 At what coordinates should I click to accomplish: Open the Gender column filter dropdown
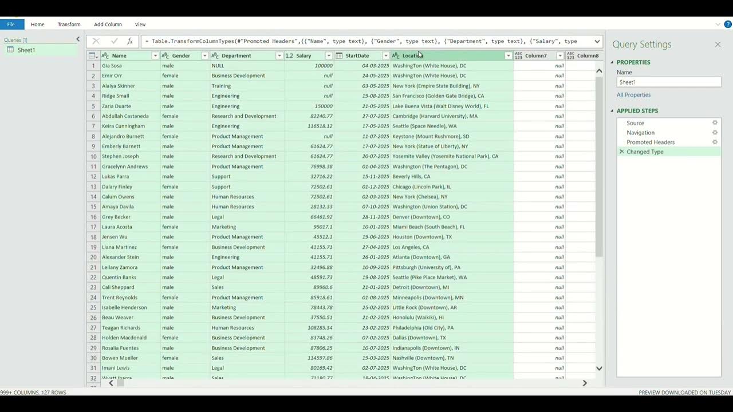pyautogui.click(x=204, y=56)
